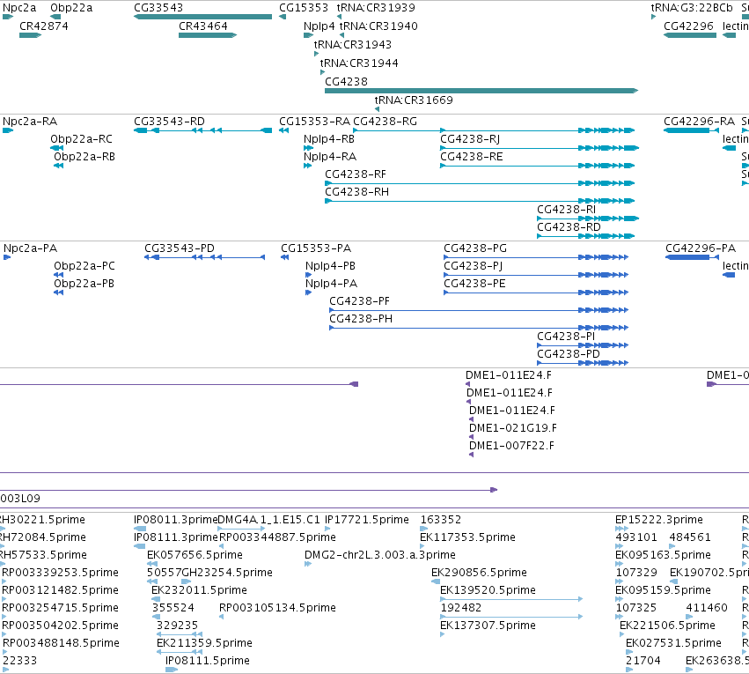Open the EK117353.5prime EST label
Image resolution: width=749 pixels, height=674 pixels.
[x=467, y=537]
